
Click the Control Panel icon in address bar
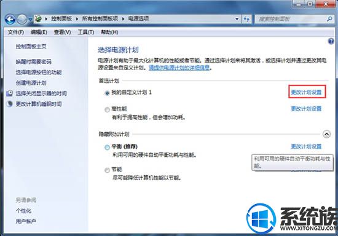39,19
